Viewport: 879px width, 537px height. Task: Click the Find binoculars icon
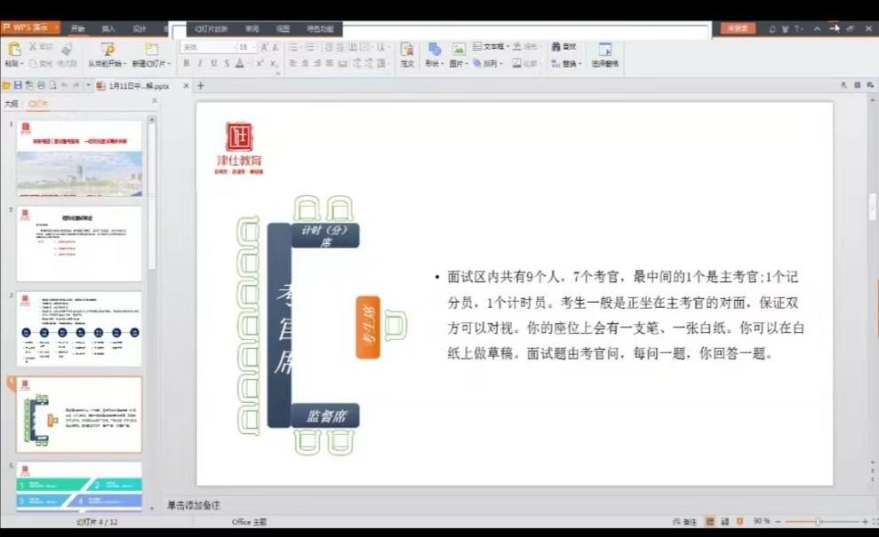click(557, 46)
